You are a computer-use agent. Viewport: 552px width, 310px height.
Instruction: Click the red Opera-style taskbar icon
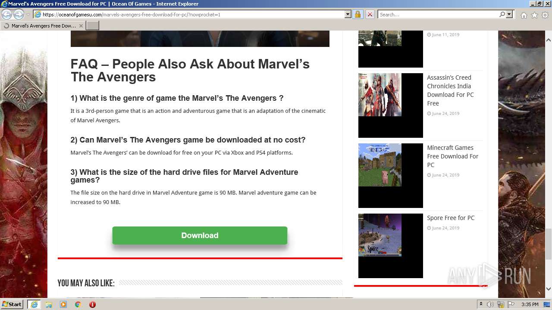[92, 304]
